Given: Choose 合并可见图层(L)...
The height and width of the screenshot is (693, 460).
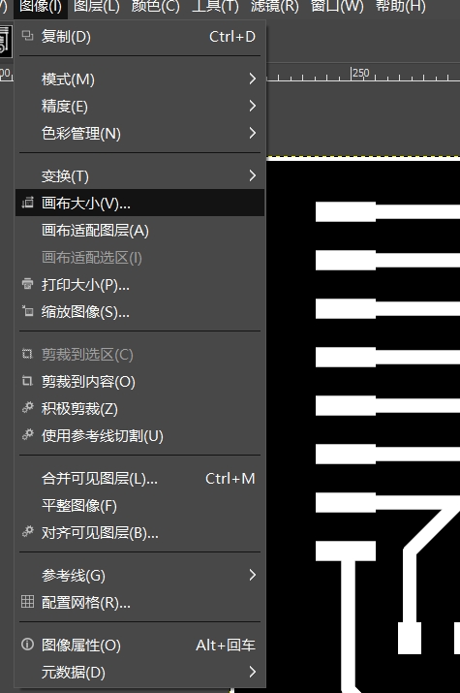Looking at the screenshot, I should coord(139,478).
